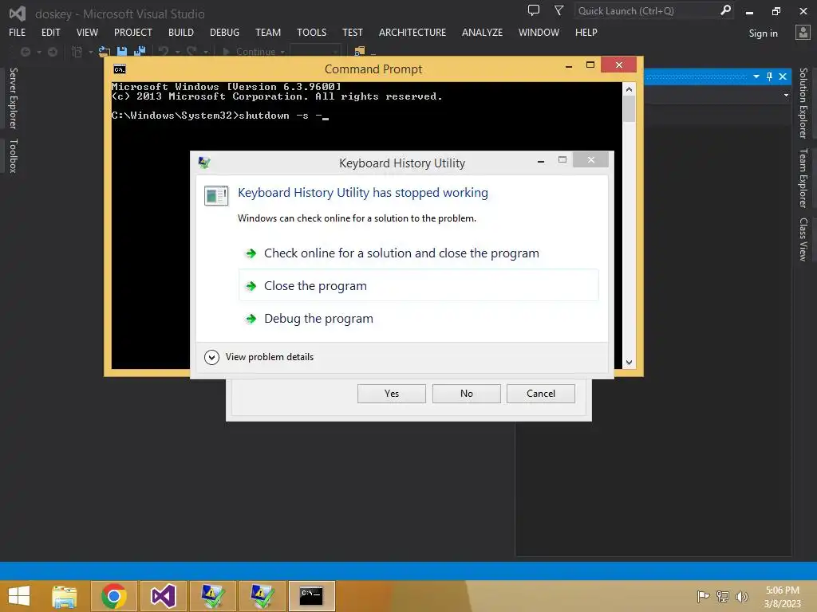The height and width of the screenshot is (612, 817).
Task: Open the Solution Explorer side tab
Action: [x=803, y=103]
